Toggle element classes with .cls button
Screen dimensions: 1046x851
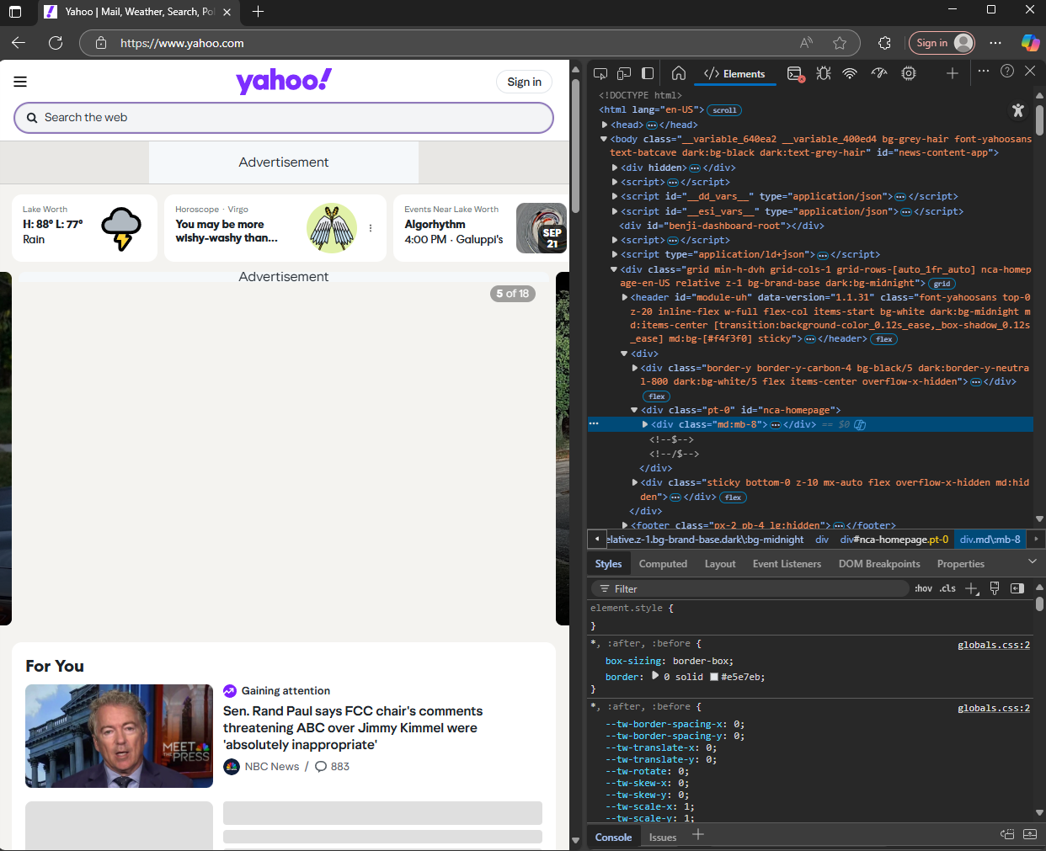(947, 588)
